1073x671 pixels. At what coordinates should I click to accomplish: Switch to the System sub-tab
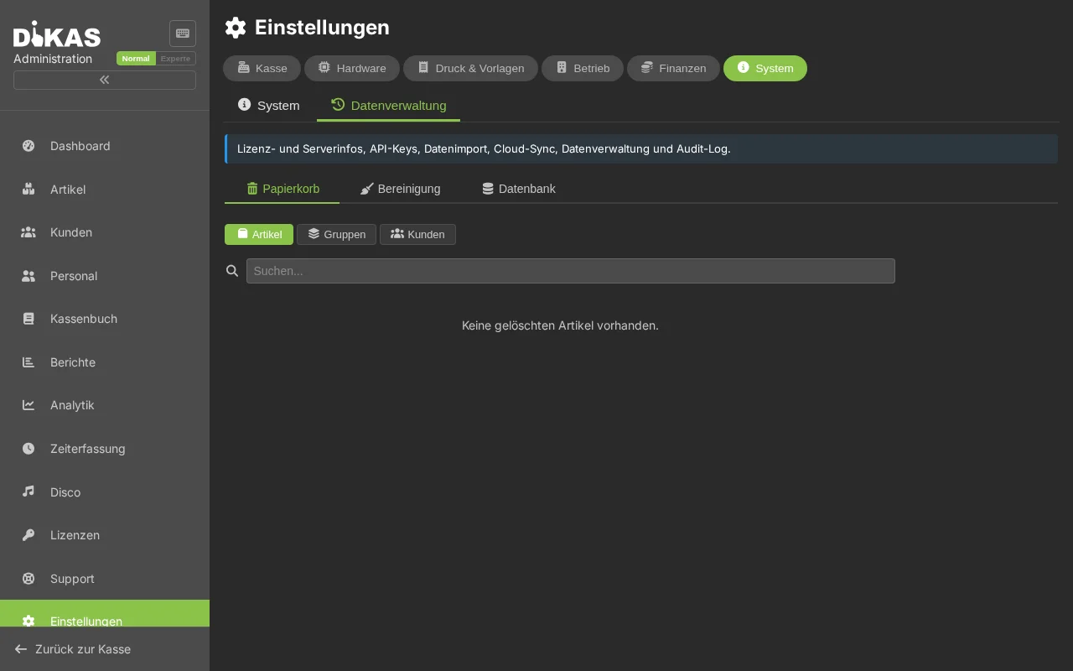pyautogui.click(x=269, y=106)
